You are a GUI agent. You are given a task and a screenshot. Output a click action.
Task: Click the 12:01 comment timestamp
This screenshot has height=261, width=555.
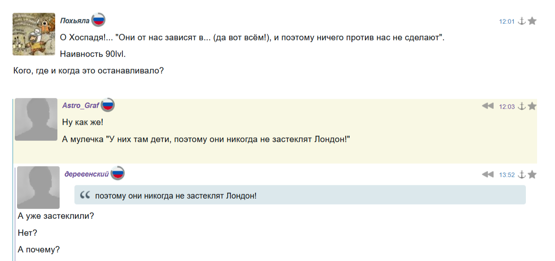[x=507, y=22]
